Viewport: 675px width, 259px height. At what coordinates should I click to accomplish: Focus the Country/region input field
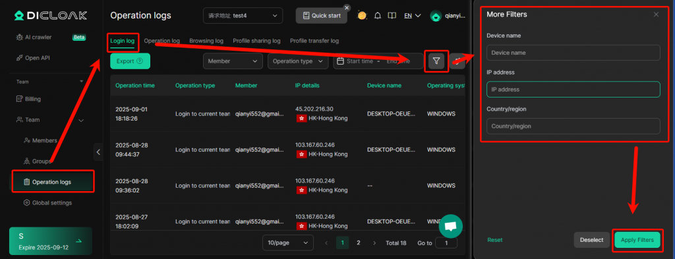click(x=573, y=126)
